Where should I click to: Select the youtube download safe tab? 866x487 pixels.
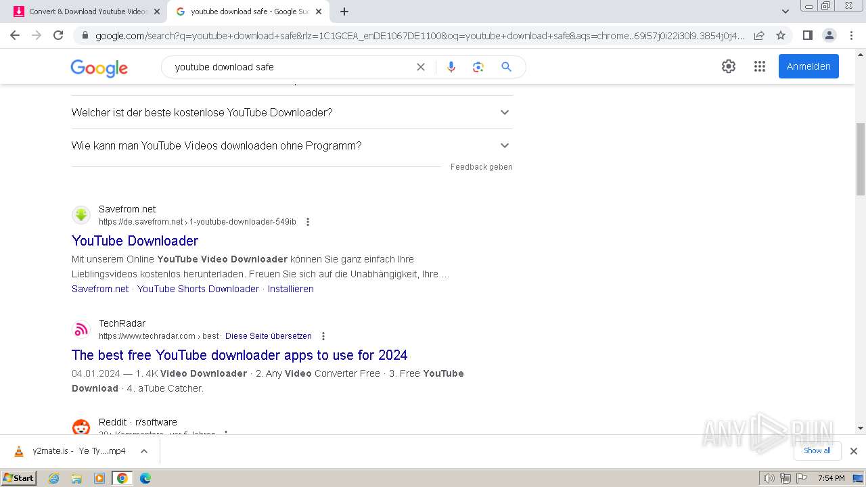(x=248, y=11)
